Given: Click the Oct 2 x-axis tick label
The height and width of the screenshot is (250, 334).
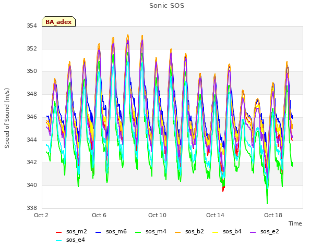Looking at the screenshot, I should tap(41, 215).
